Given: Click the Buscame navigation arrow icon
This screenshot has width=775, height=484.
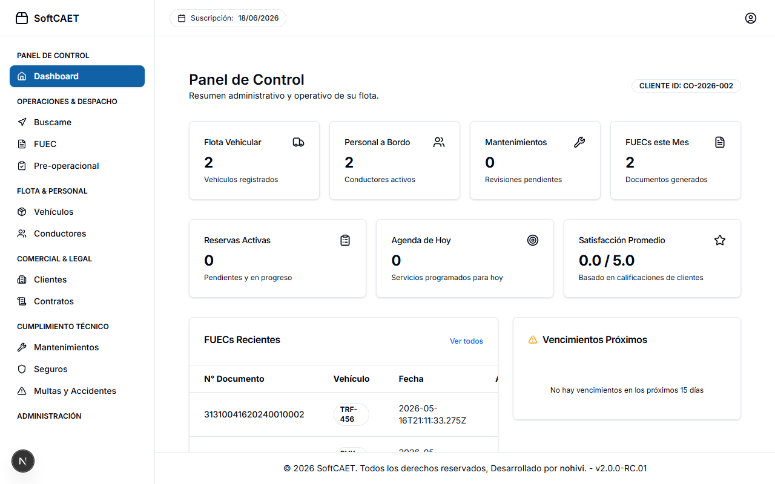Looking at the screenshot, I should pyautogui.click(x=22, y=122).
